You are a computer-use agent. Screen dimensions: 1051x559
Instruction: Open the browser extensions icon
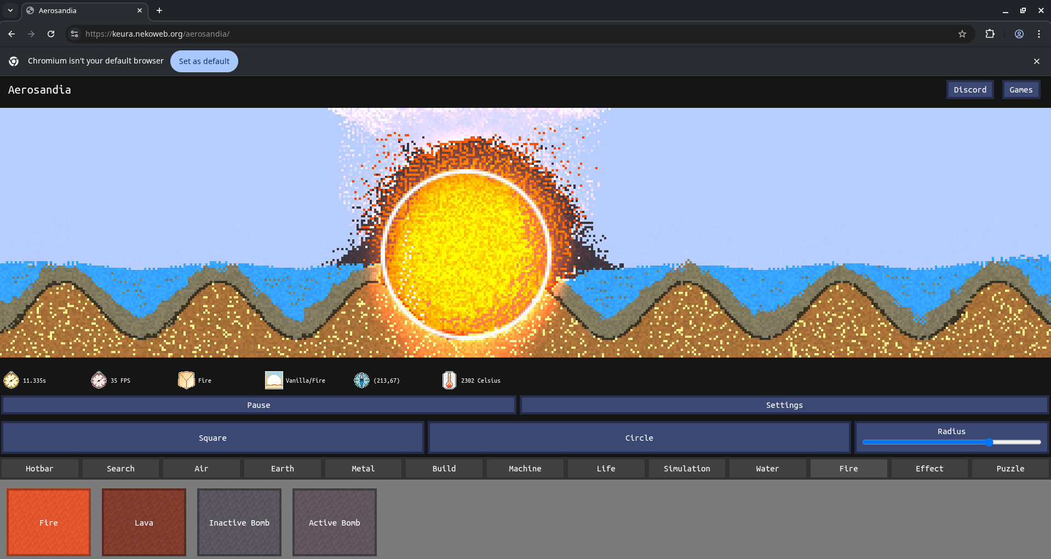coord(990,34)
